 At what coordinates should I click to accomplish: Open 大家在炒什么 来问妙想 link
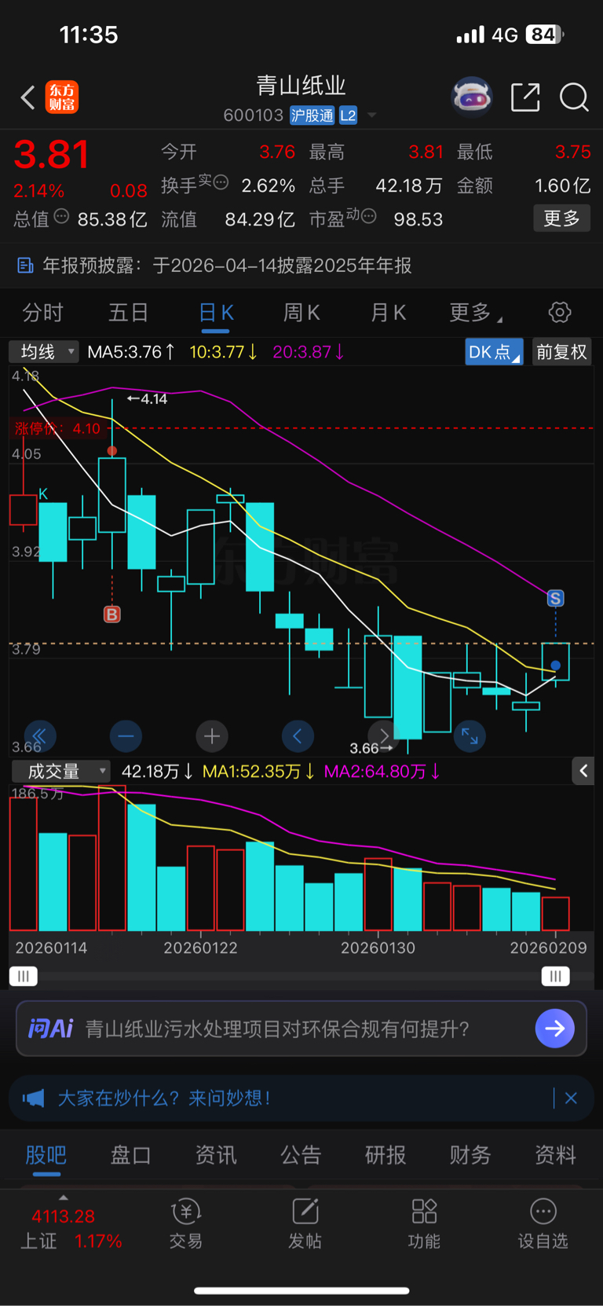tap(164, 1098)
